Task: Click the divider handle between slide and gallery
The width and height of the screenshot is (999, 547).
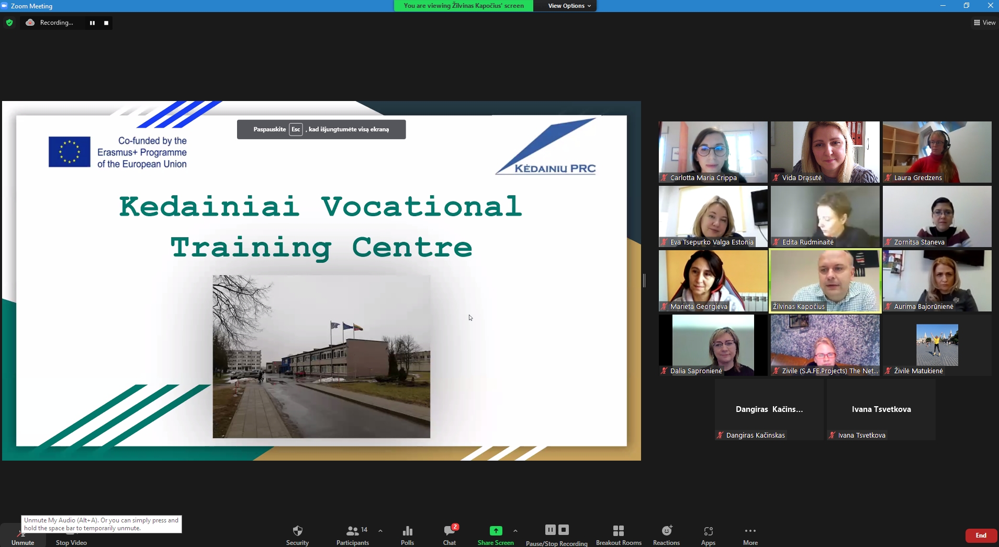Action: coord(644,281)
